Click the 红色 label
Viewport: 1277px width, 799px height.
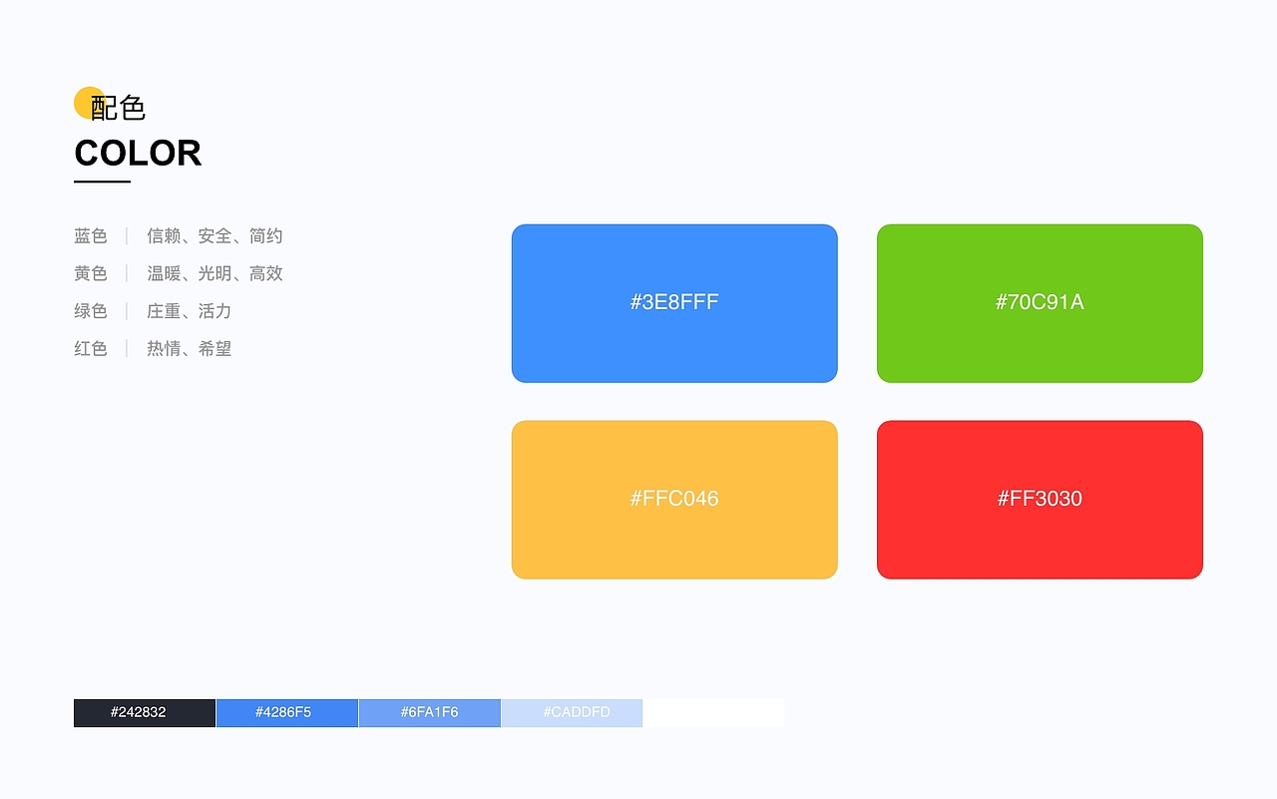(x=91, y=348)
